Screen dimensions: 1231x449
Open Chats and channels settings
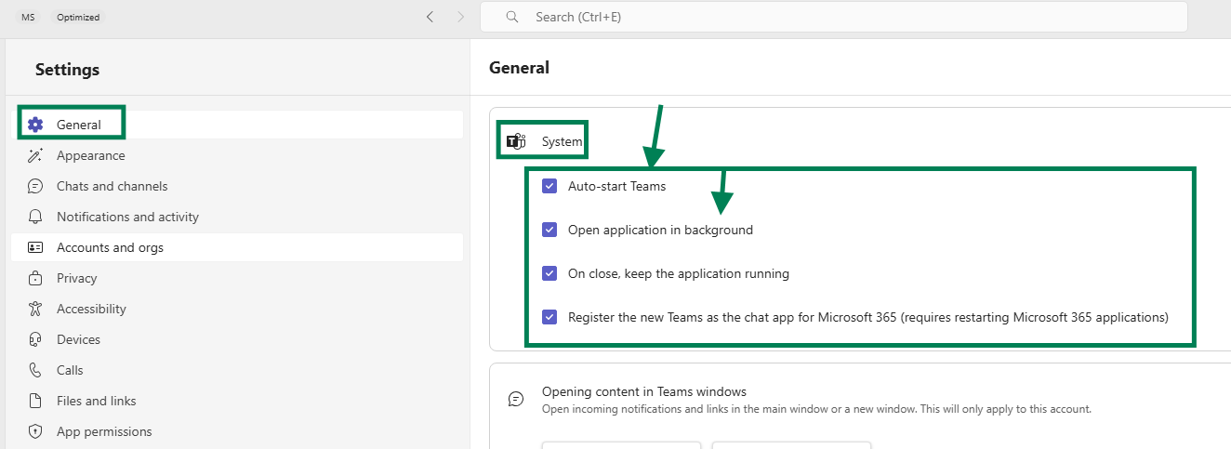click(x=237, y=186)
